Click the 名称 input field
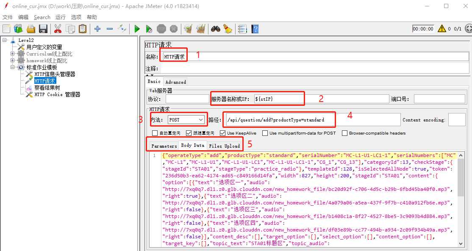 [315, 57]
